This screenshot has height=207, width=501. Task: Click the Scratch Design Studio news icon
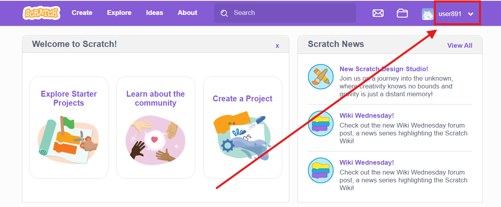click(321, 77)
